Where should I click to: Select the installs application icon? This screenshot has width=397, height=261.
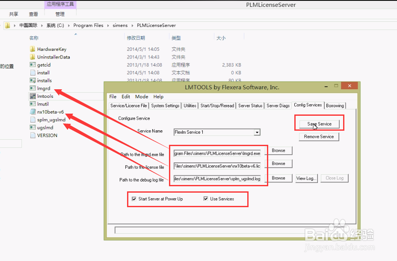click(x=33, y=80)
